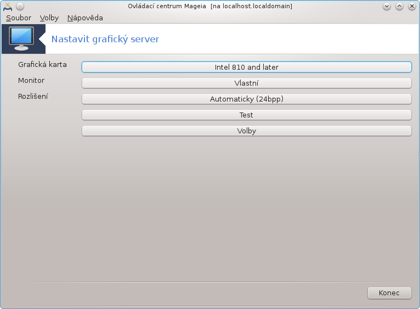420x309 pixels.
Task: Click the Nastavit grafický server heading
Action: (x=105, y=39)
